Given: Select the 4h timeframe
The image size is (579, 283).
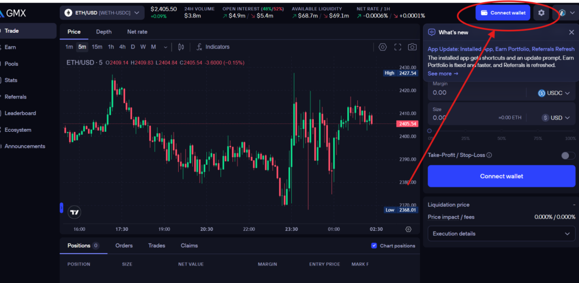Looking at the screenshot, I should (122, 47).
